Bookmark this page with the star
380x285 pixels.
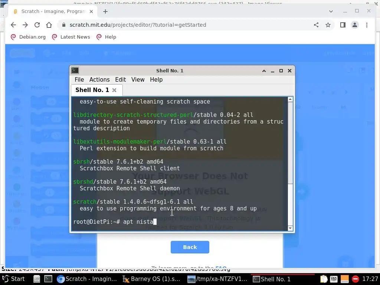(x=328, y=25)
